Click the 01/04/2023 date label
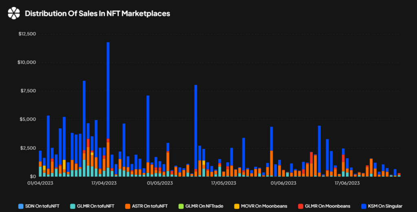The width and height of the screenshot is (417, 212). click(x=40, y=183)
